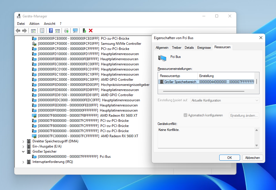Switch to the Treiber tab

(x=176, y=48)
